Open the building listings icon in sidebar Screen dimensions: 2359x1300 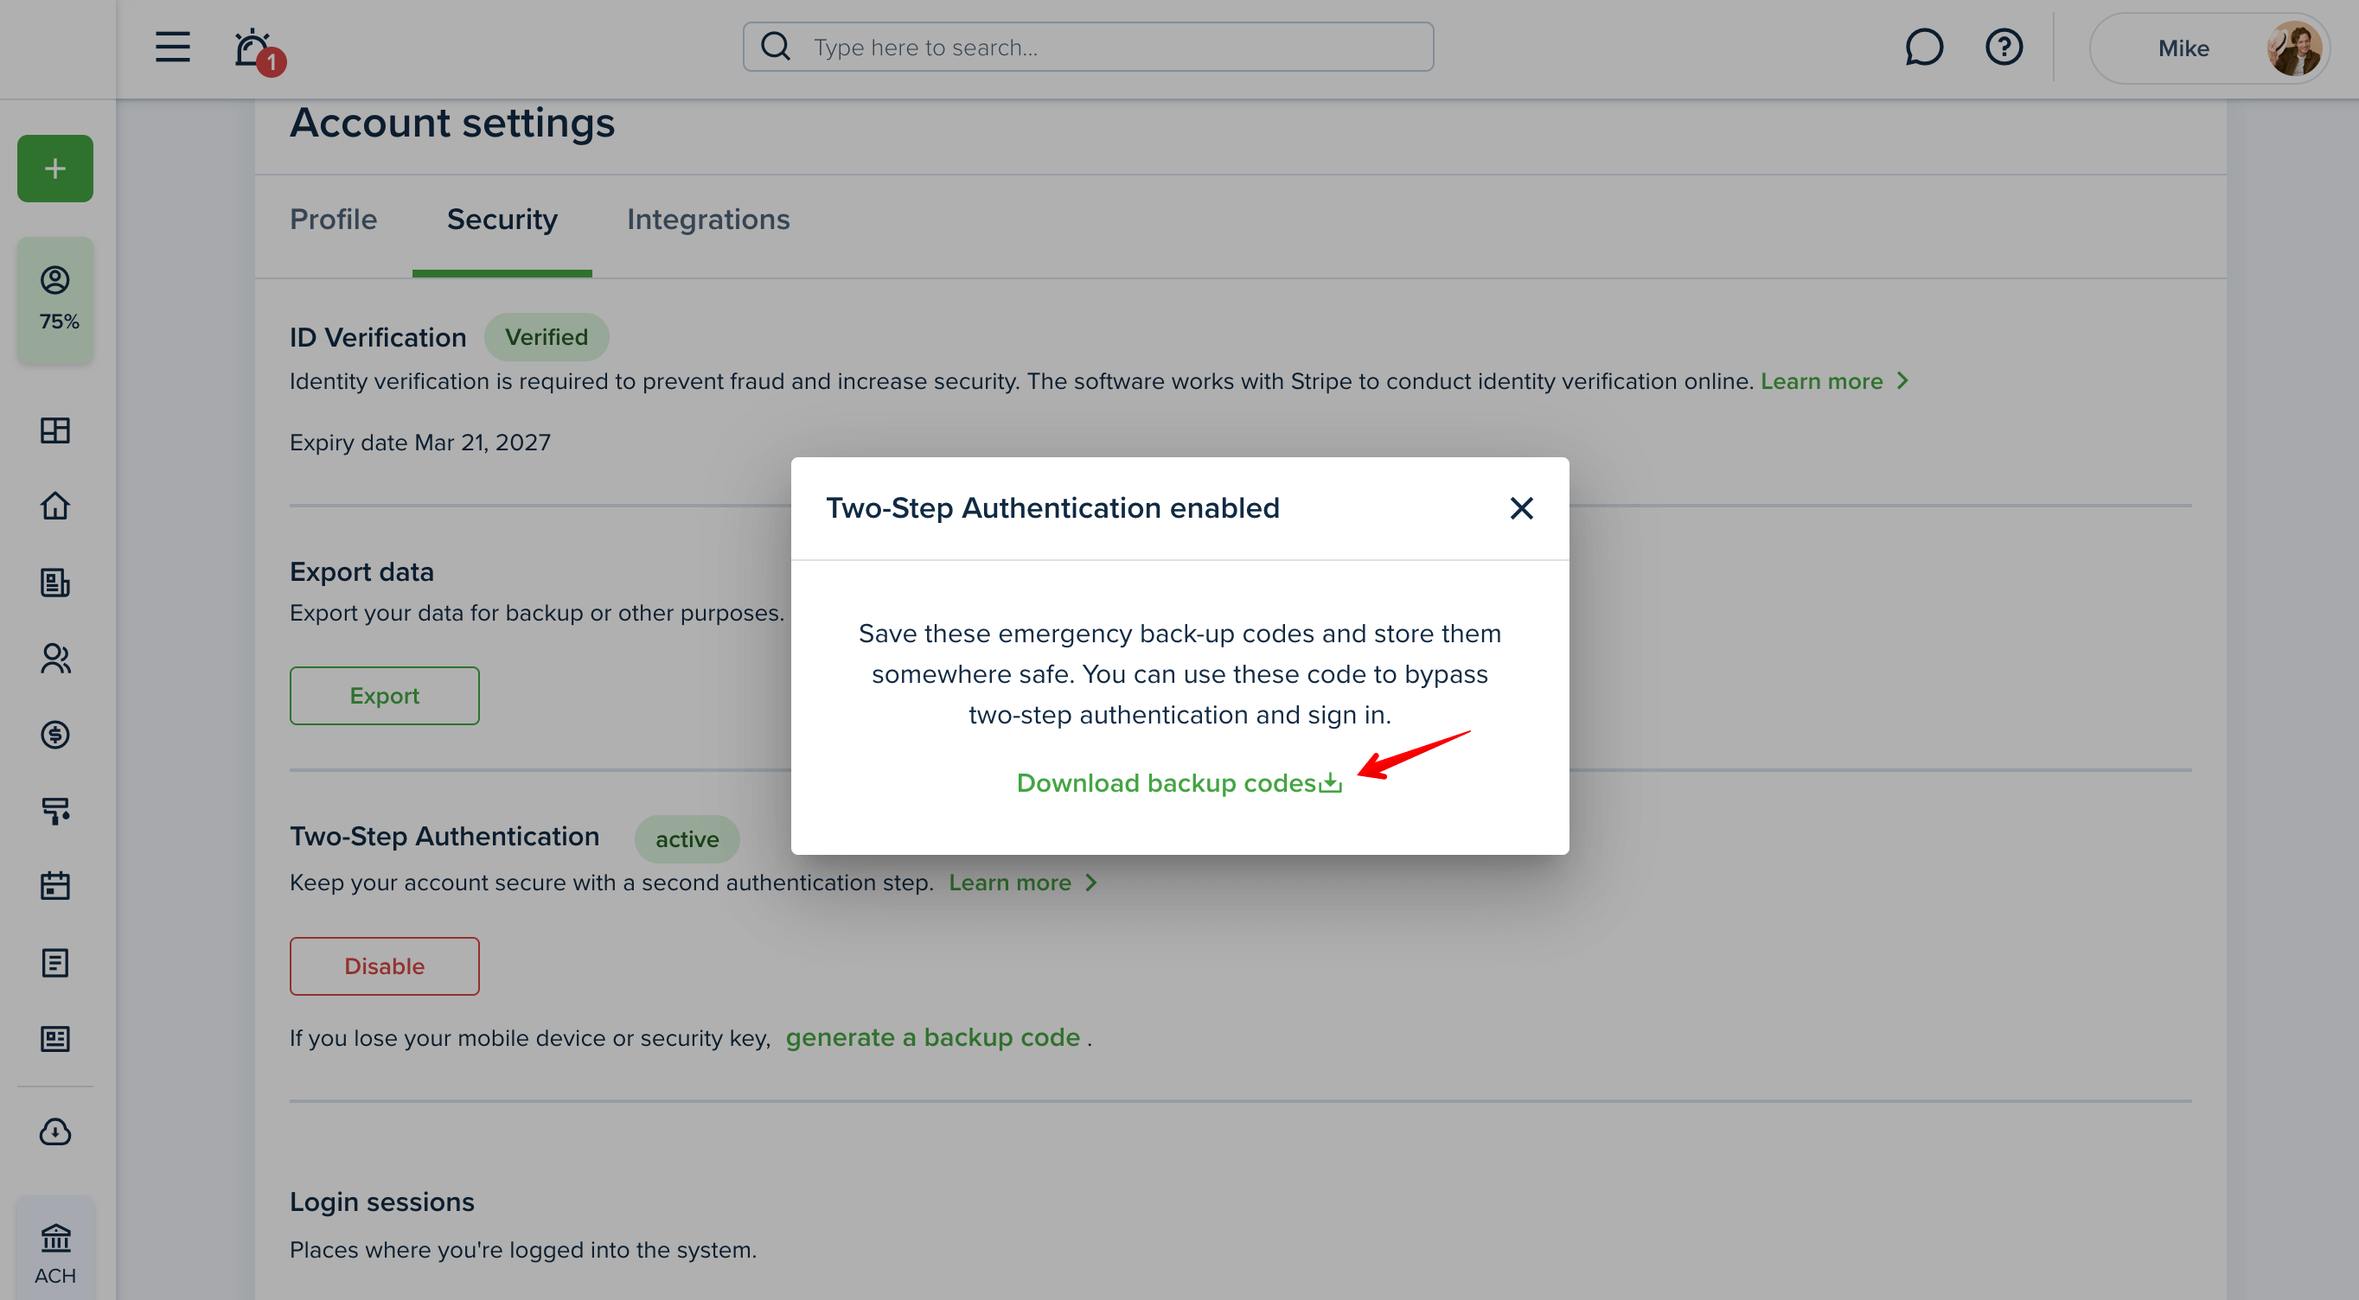pos(55,583)
